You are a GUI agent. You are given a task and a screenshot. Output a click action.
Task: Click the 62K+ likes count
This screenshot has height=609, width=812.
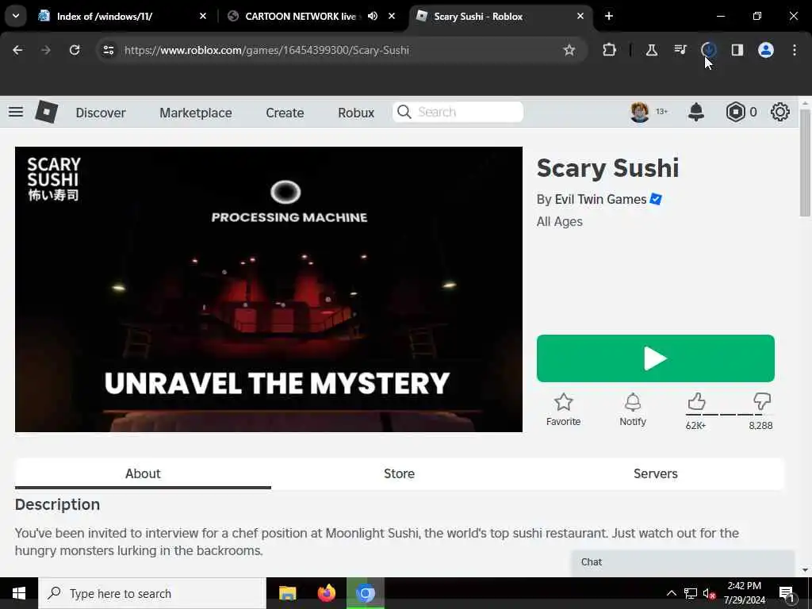pos(695,426)
